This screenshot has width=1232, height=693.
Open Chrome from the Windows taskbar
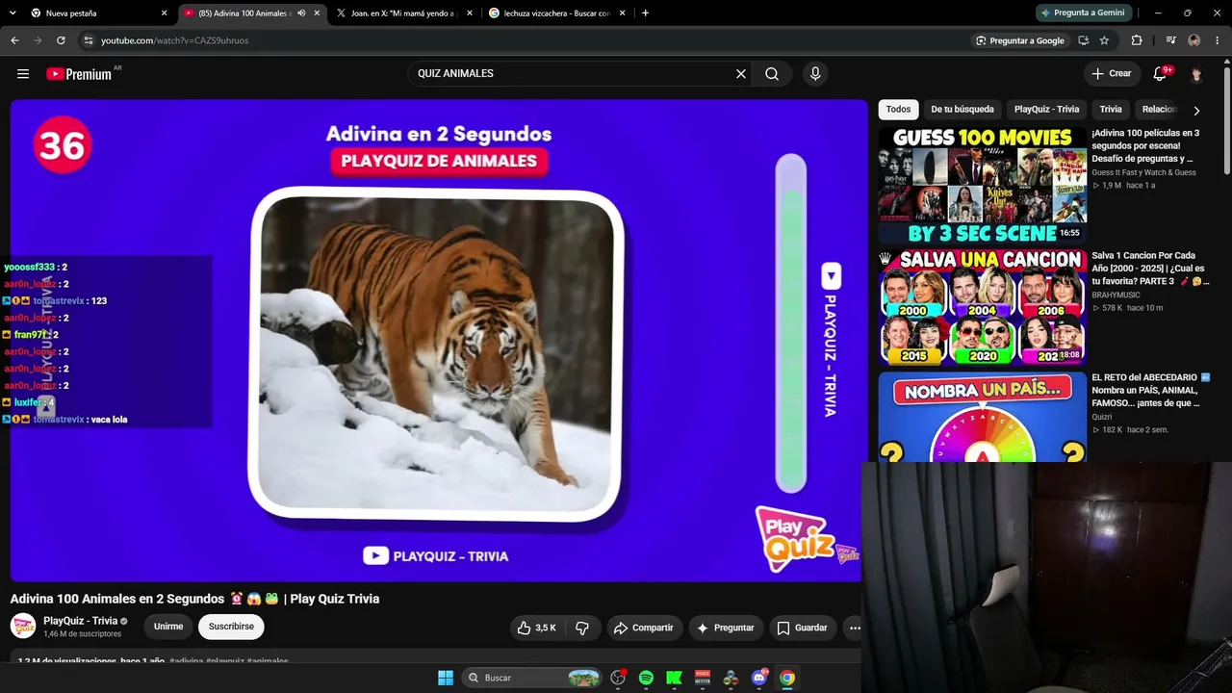pyautogui.click(x=787, y=678)
